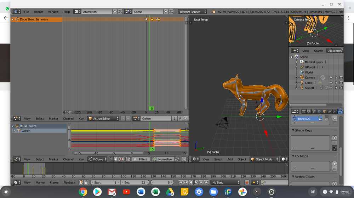354x198 pixels.
Task: Toggle Lamp selectability cursor icon
Action: click(336, 82)
